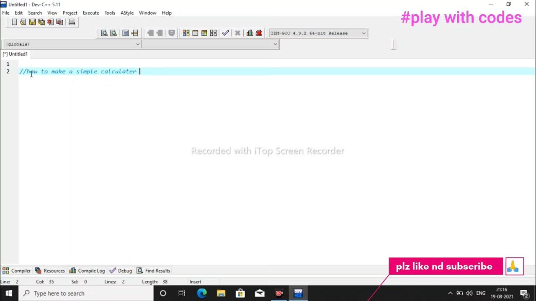Open the Project menu
Screen dimensions: 536x301
(x=70, y=13)
